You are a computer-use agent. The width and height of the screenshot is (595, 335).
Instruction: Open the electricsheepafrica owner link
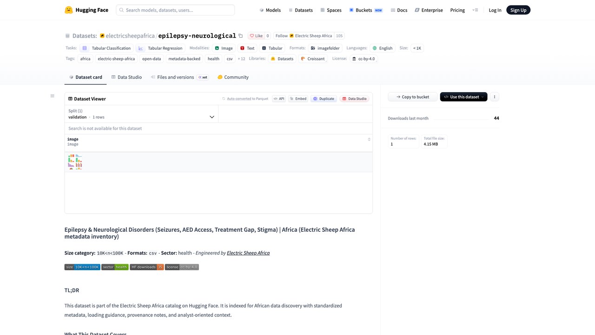click(130, 36)
